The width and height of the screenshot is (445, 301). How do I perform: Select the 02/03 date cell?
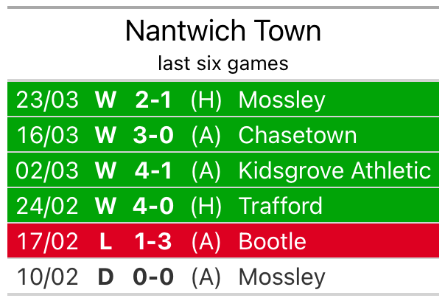(47, 171)
